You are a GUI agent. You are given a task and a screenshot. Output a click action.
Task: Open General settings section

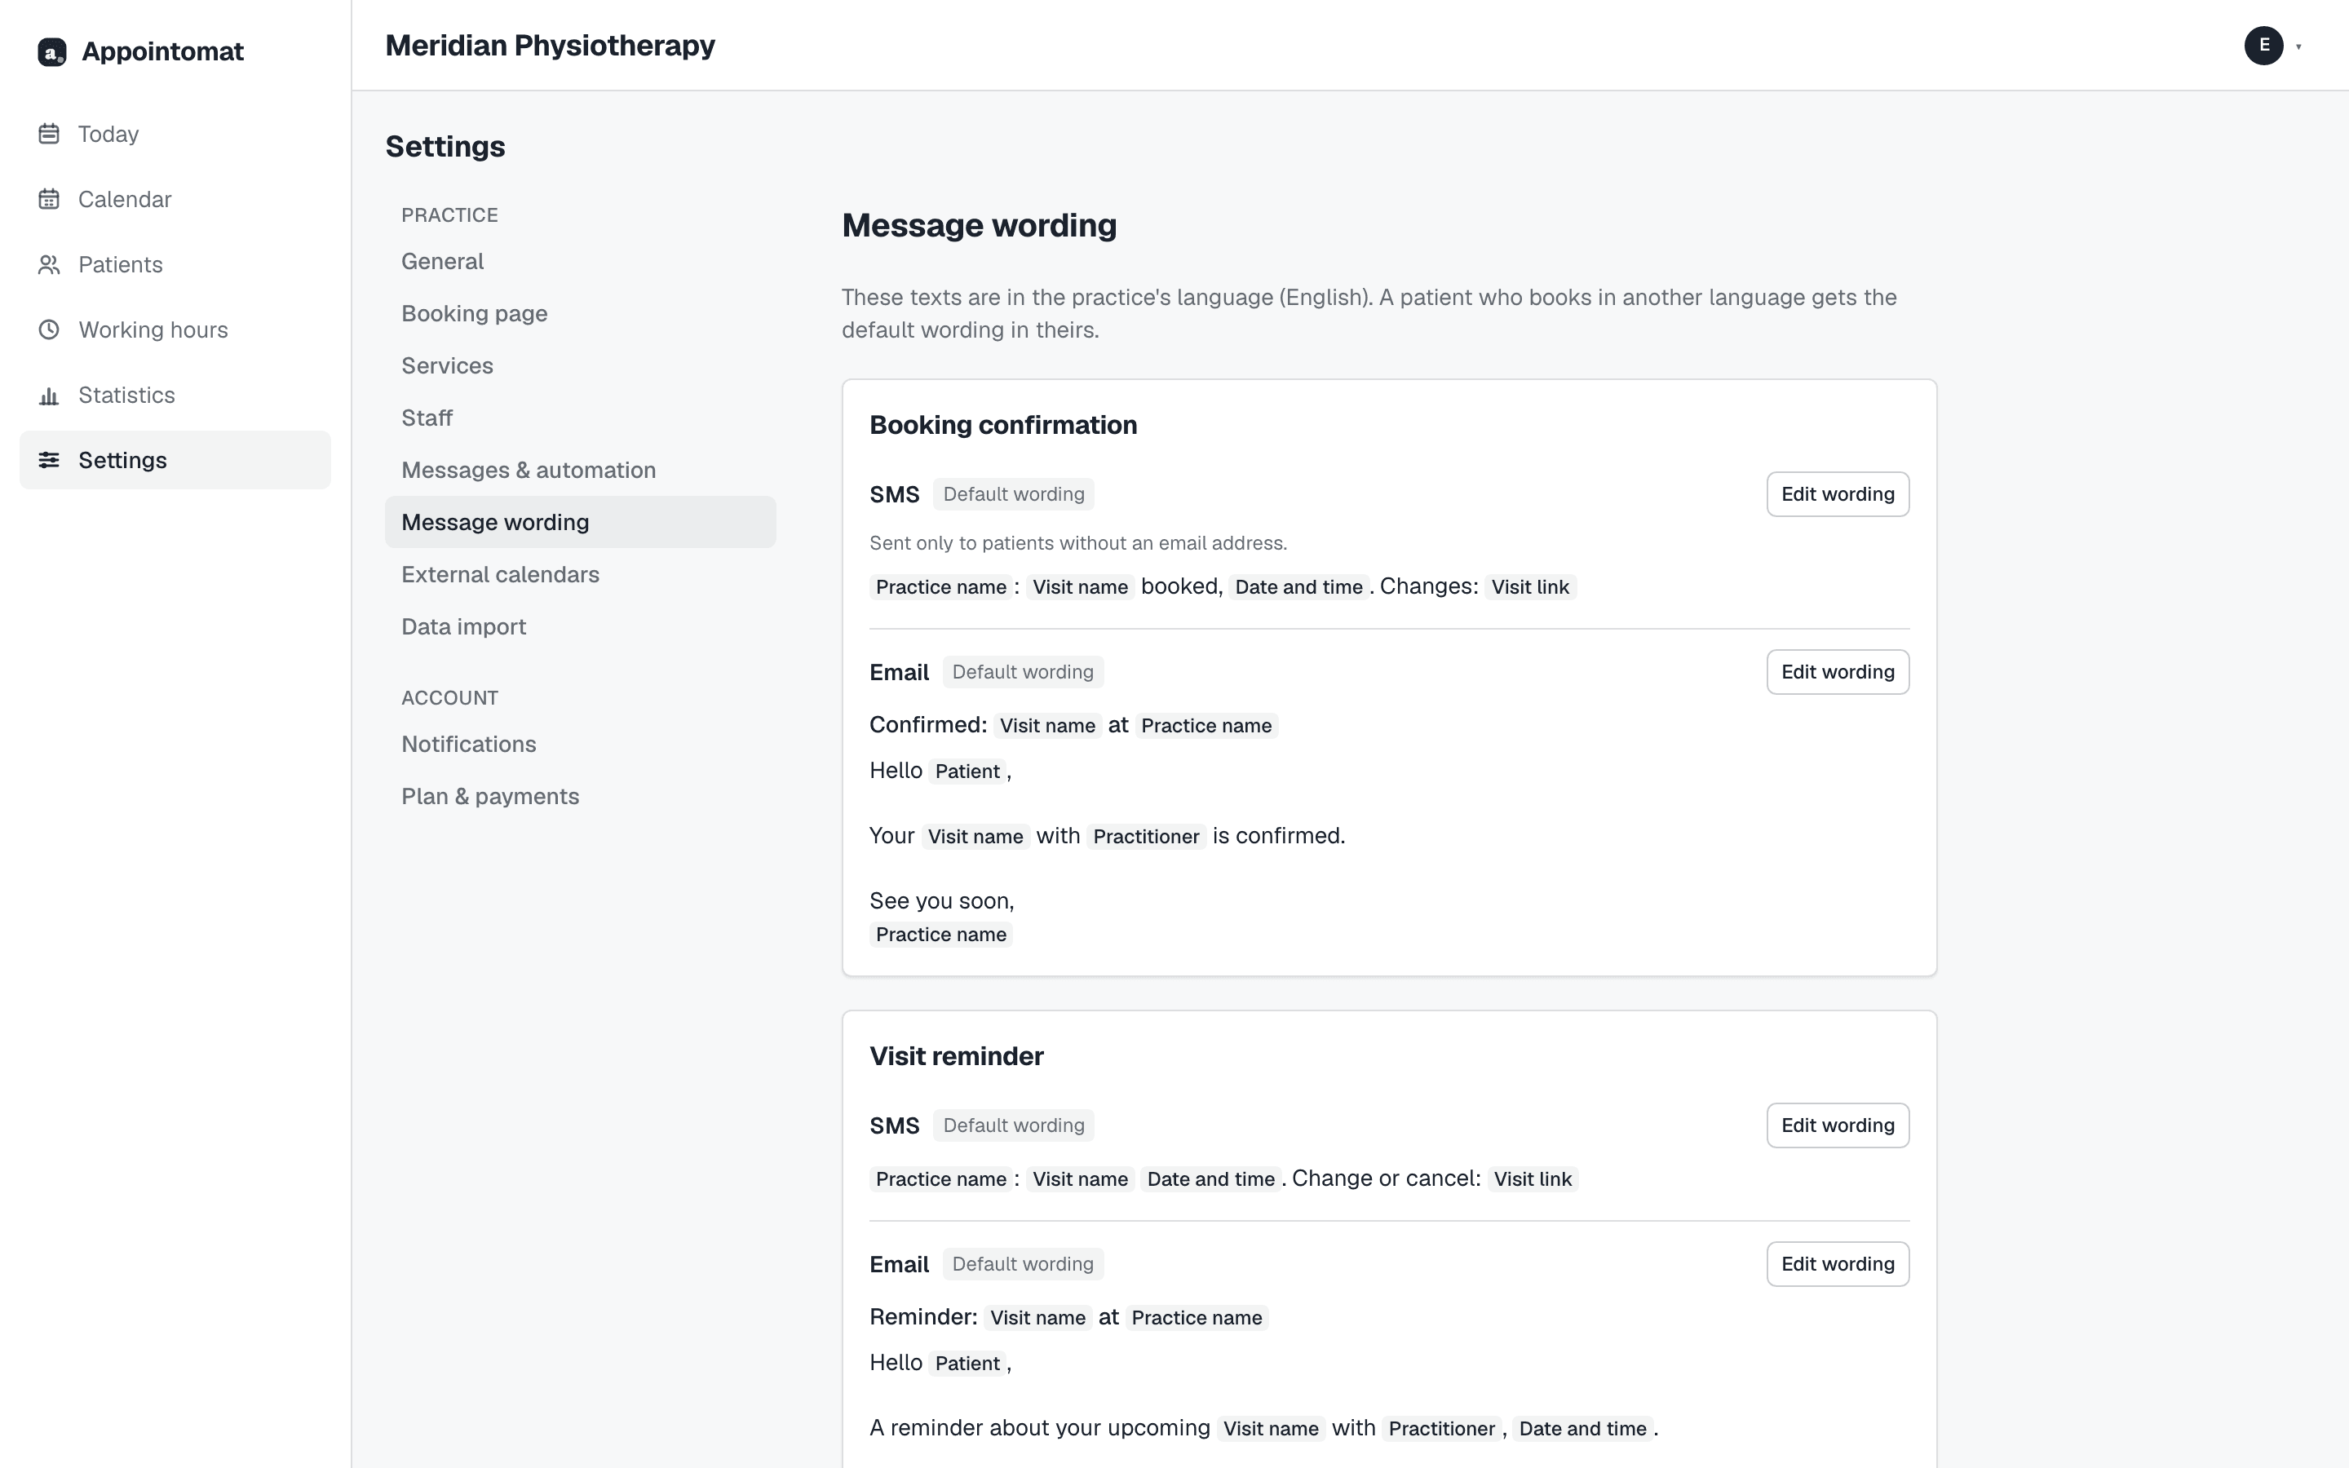coord(581,261)
